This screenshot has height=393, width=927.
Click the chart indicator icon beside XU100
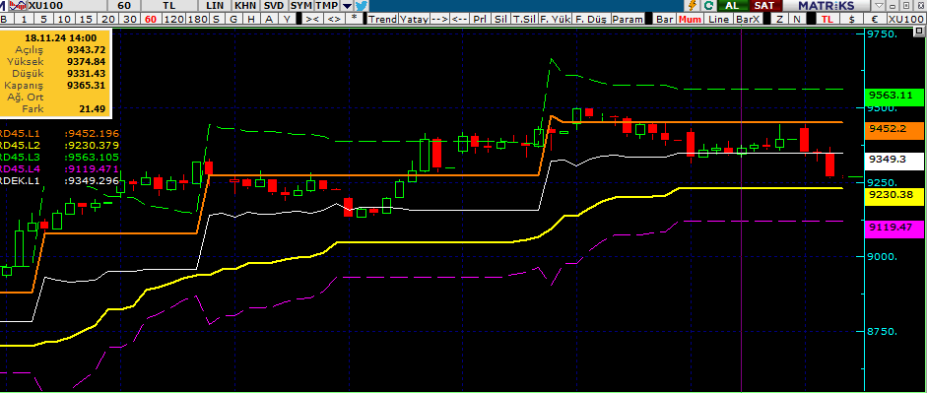(18, 5)
